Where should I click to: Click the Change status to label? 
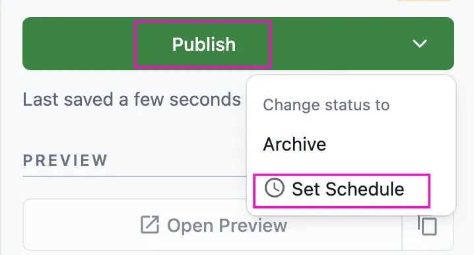[x=326, y=105]
